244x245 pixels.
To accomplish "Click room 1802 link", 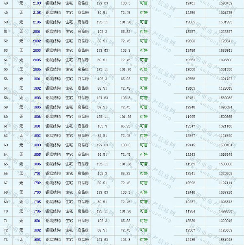I will [x=37, y=136].
